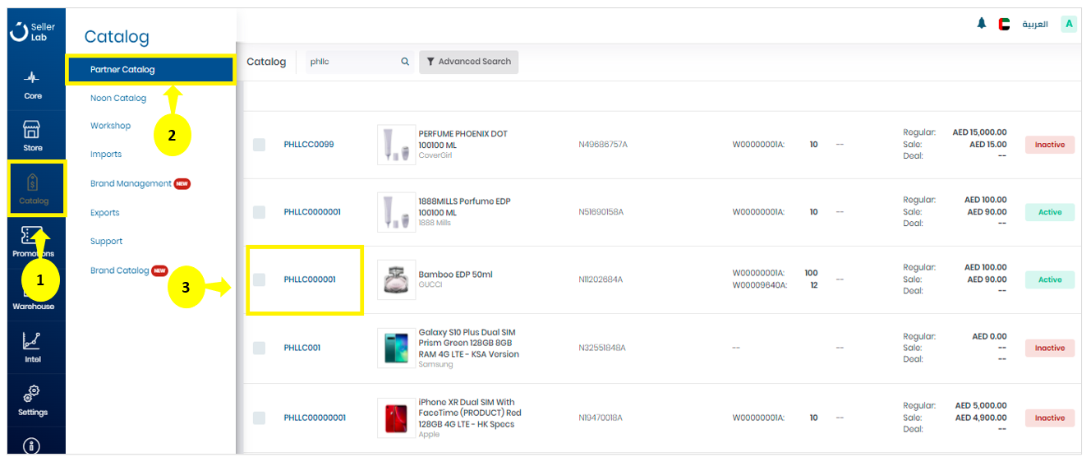
Task: Open the Intel analytics section
Action: [x=33, y=347]
